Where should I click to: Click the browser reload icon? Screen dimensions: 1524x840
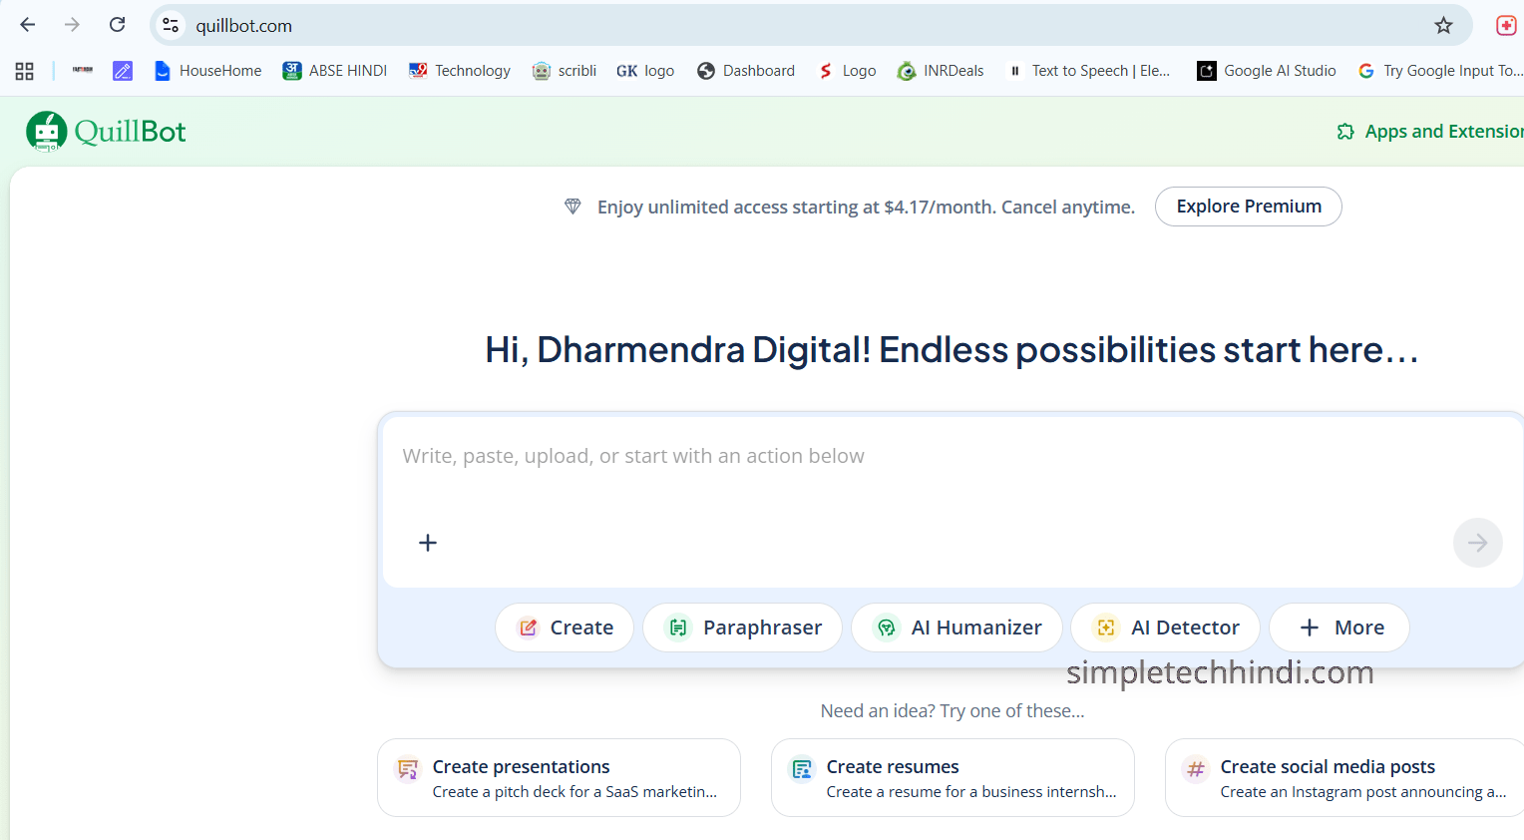coord(117,25)
